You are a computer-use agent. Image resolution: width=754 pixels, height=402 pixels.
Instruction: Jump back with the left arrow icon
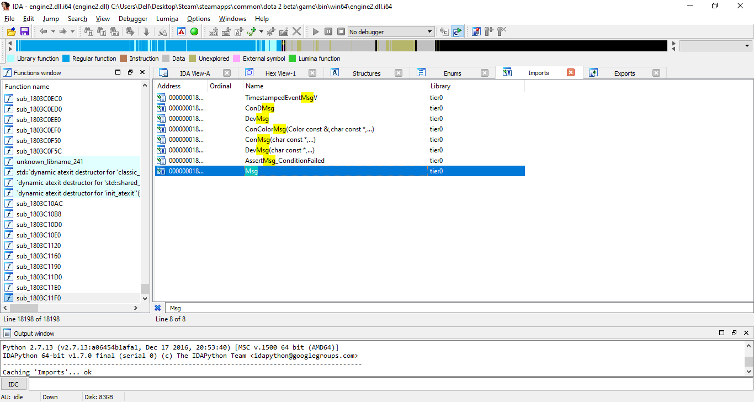coord(44,31)
